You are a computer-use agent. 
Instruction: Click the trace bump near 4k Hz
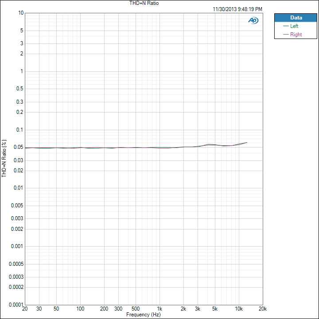(x=209, y=144)
